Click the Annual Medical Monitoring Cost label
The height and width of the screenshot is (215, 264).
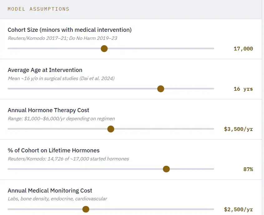50,191
